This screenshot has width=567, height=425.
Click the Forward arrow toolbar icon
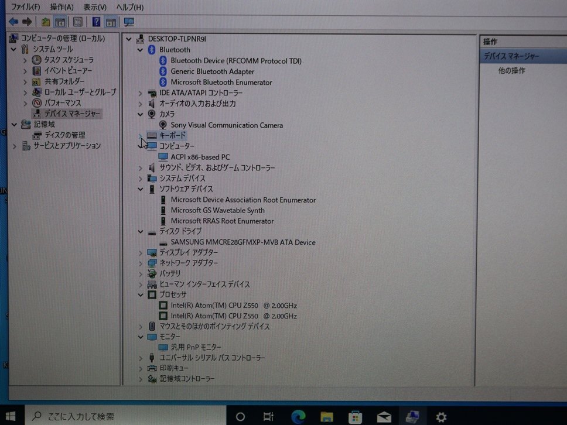pos(27,22)
